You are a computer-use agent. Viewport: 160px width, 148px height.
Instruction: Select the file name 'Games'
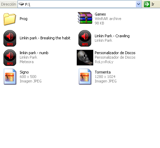100,14
